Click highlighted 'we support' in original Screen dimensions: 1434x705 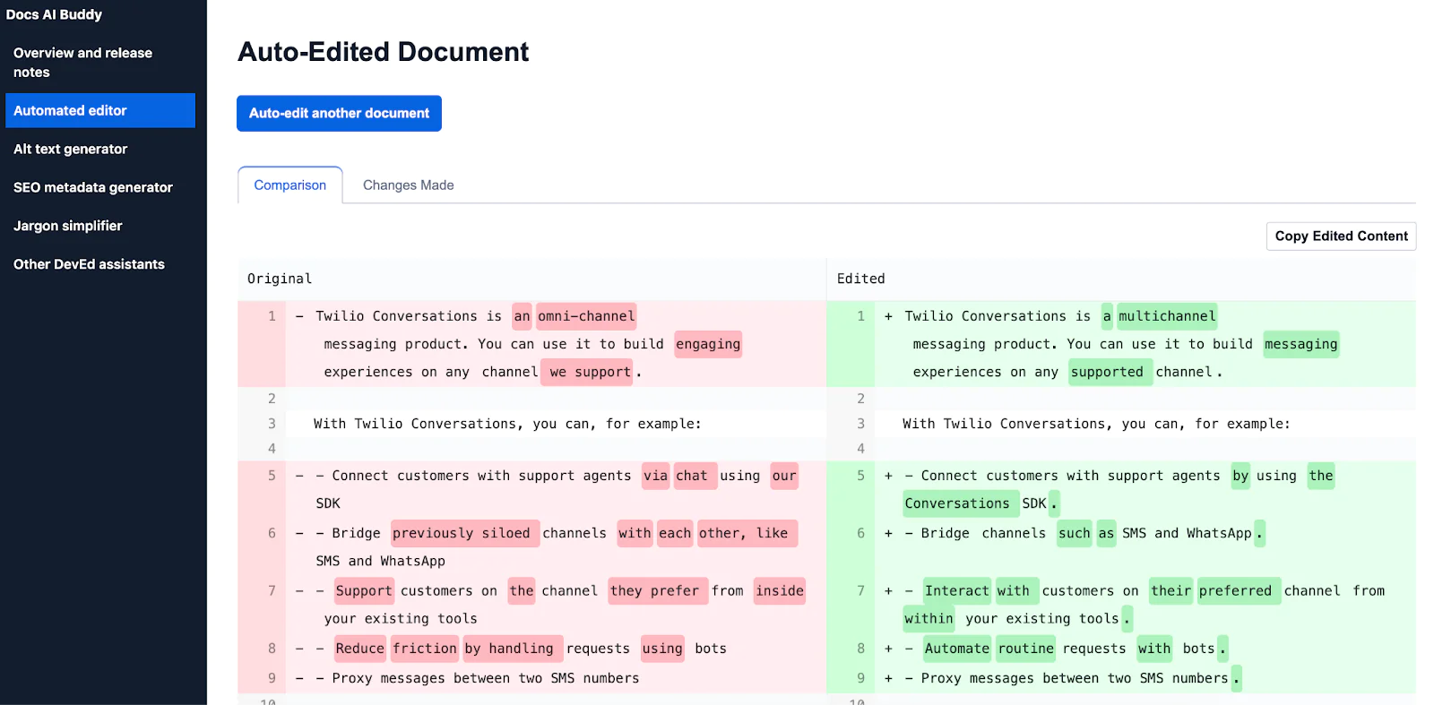[588, 372]
